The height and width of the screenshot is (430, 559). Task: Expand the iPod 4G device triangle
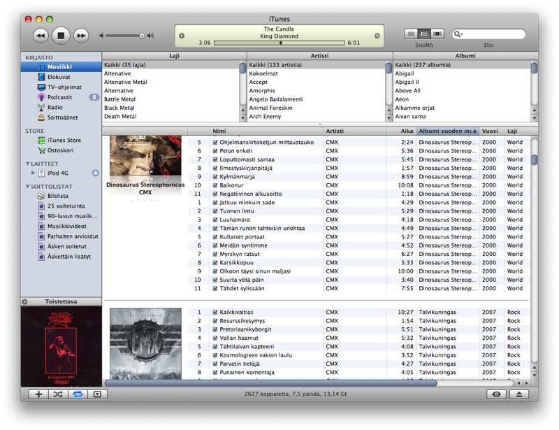coord(33,173)
